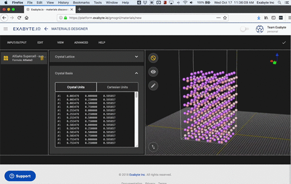Switch to the Crystal Units tab

(x=76, y=87)
